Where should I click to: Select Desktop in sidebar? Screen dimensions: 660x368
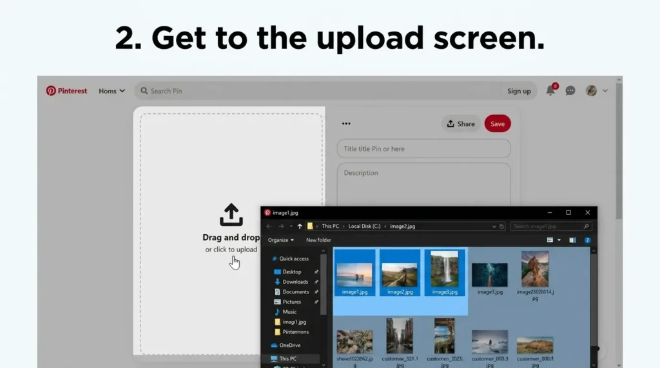(x=288, y=271)
